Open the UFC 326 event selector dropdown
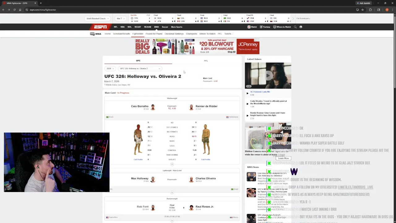 click(x=140, y=68)
